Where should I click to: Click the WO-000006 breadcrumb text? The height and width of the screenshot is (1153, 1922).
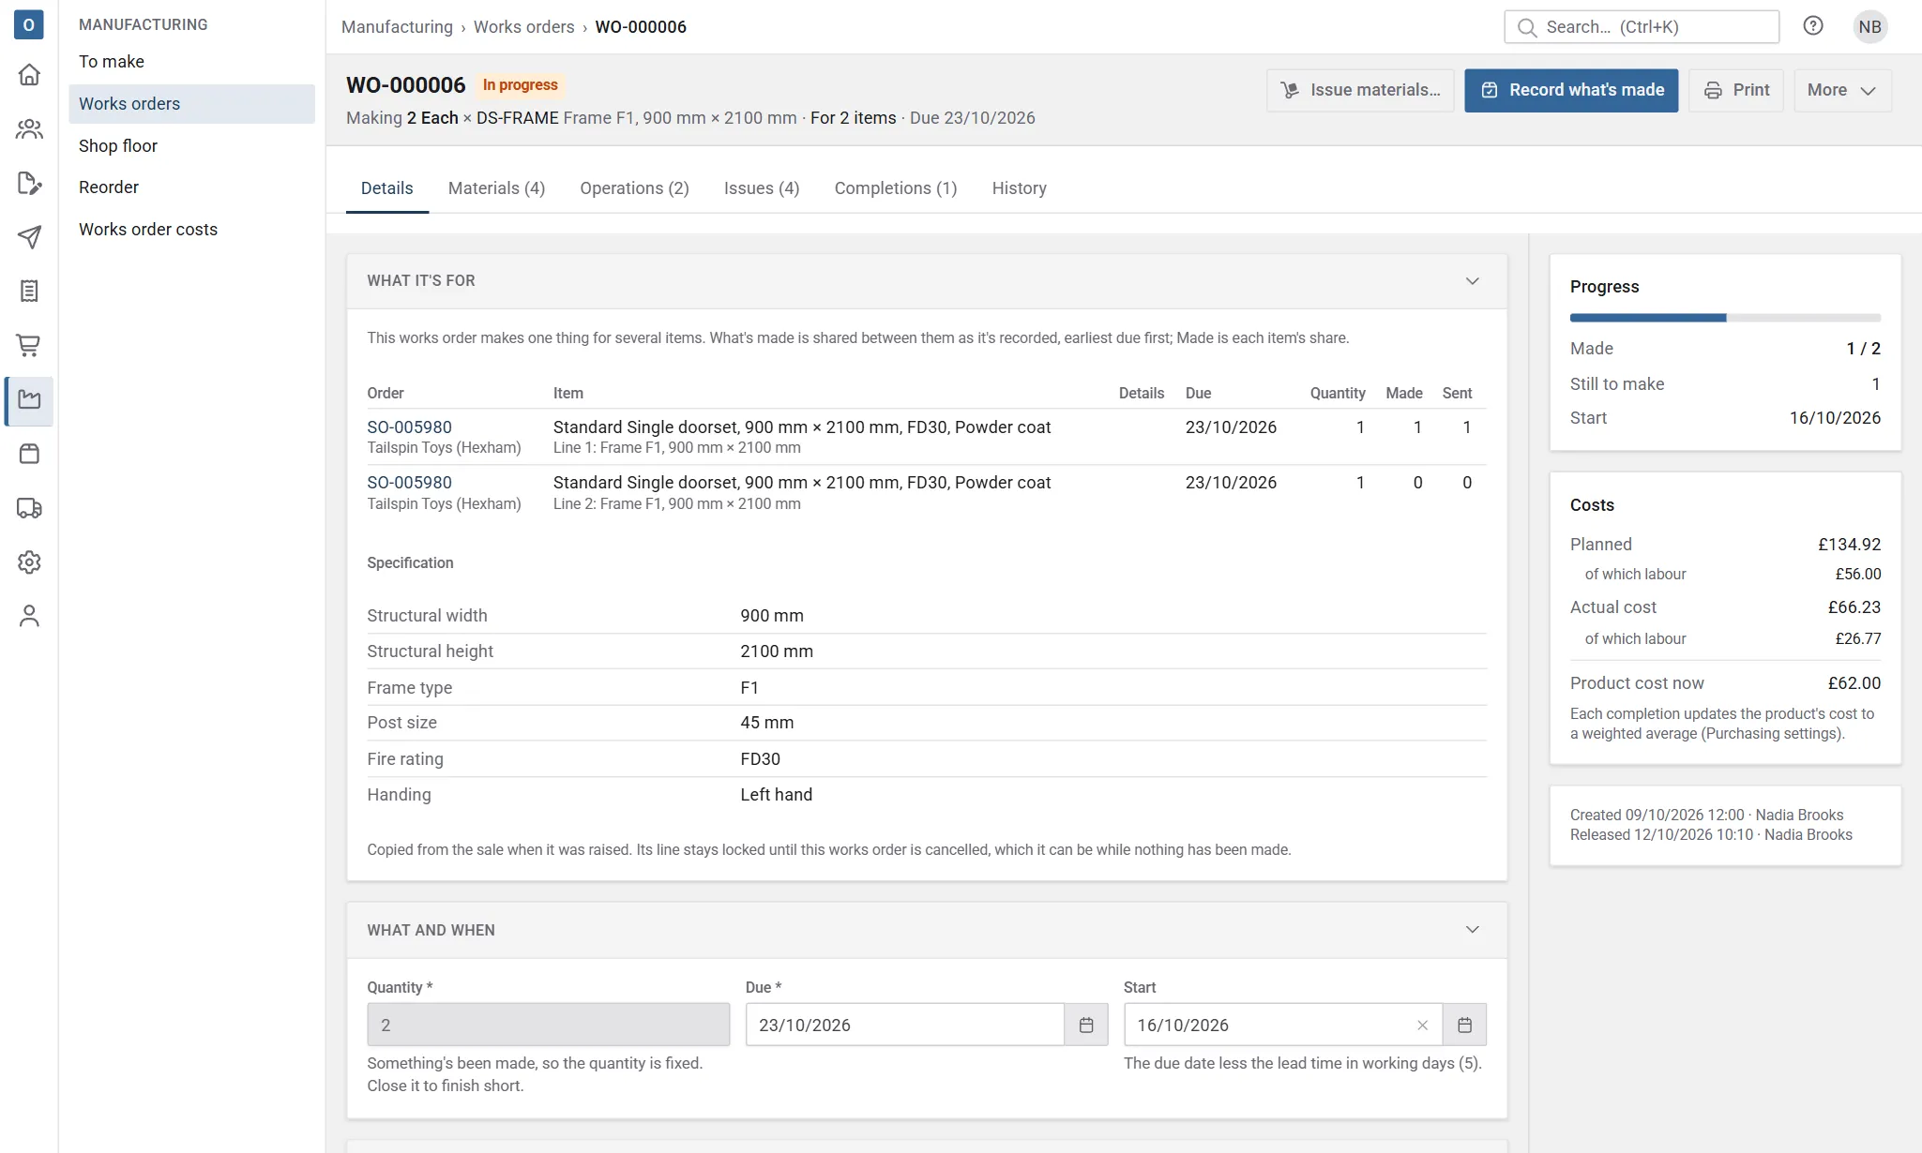pos(641,27)
